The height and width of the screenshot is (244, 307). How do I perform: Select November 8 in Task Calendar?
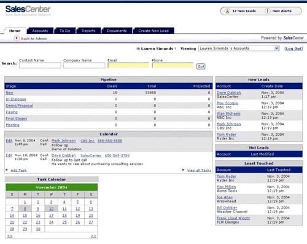point(25,209)
